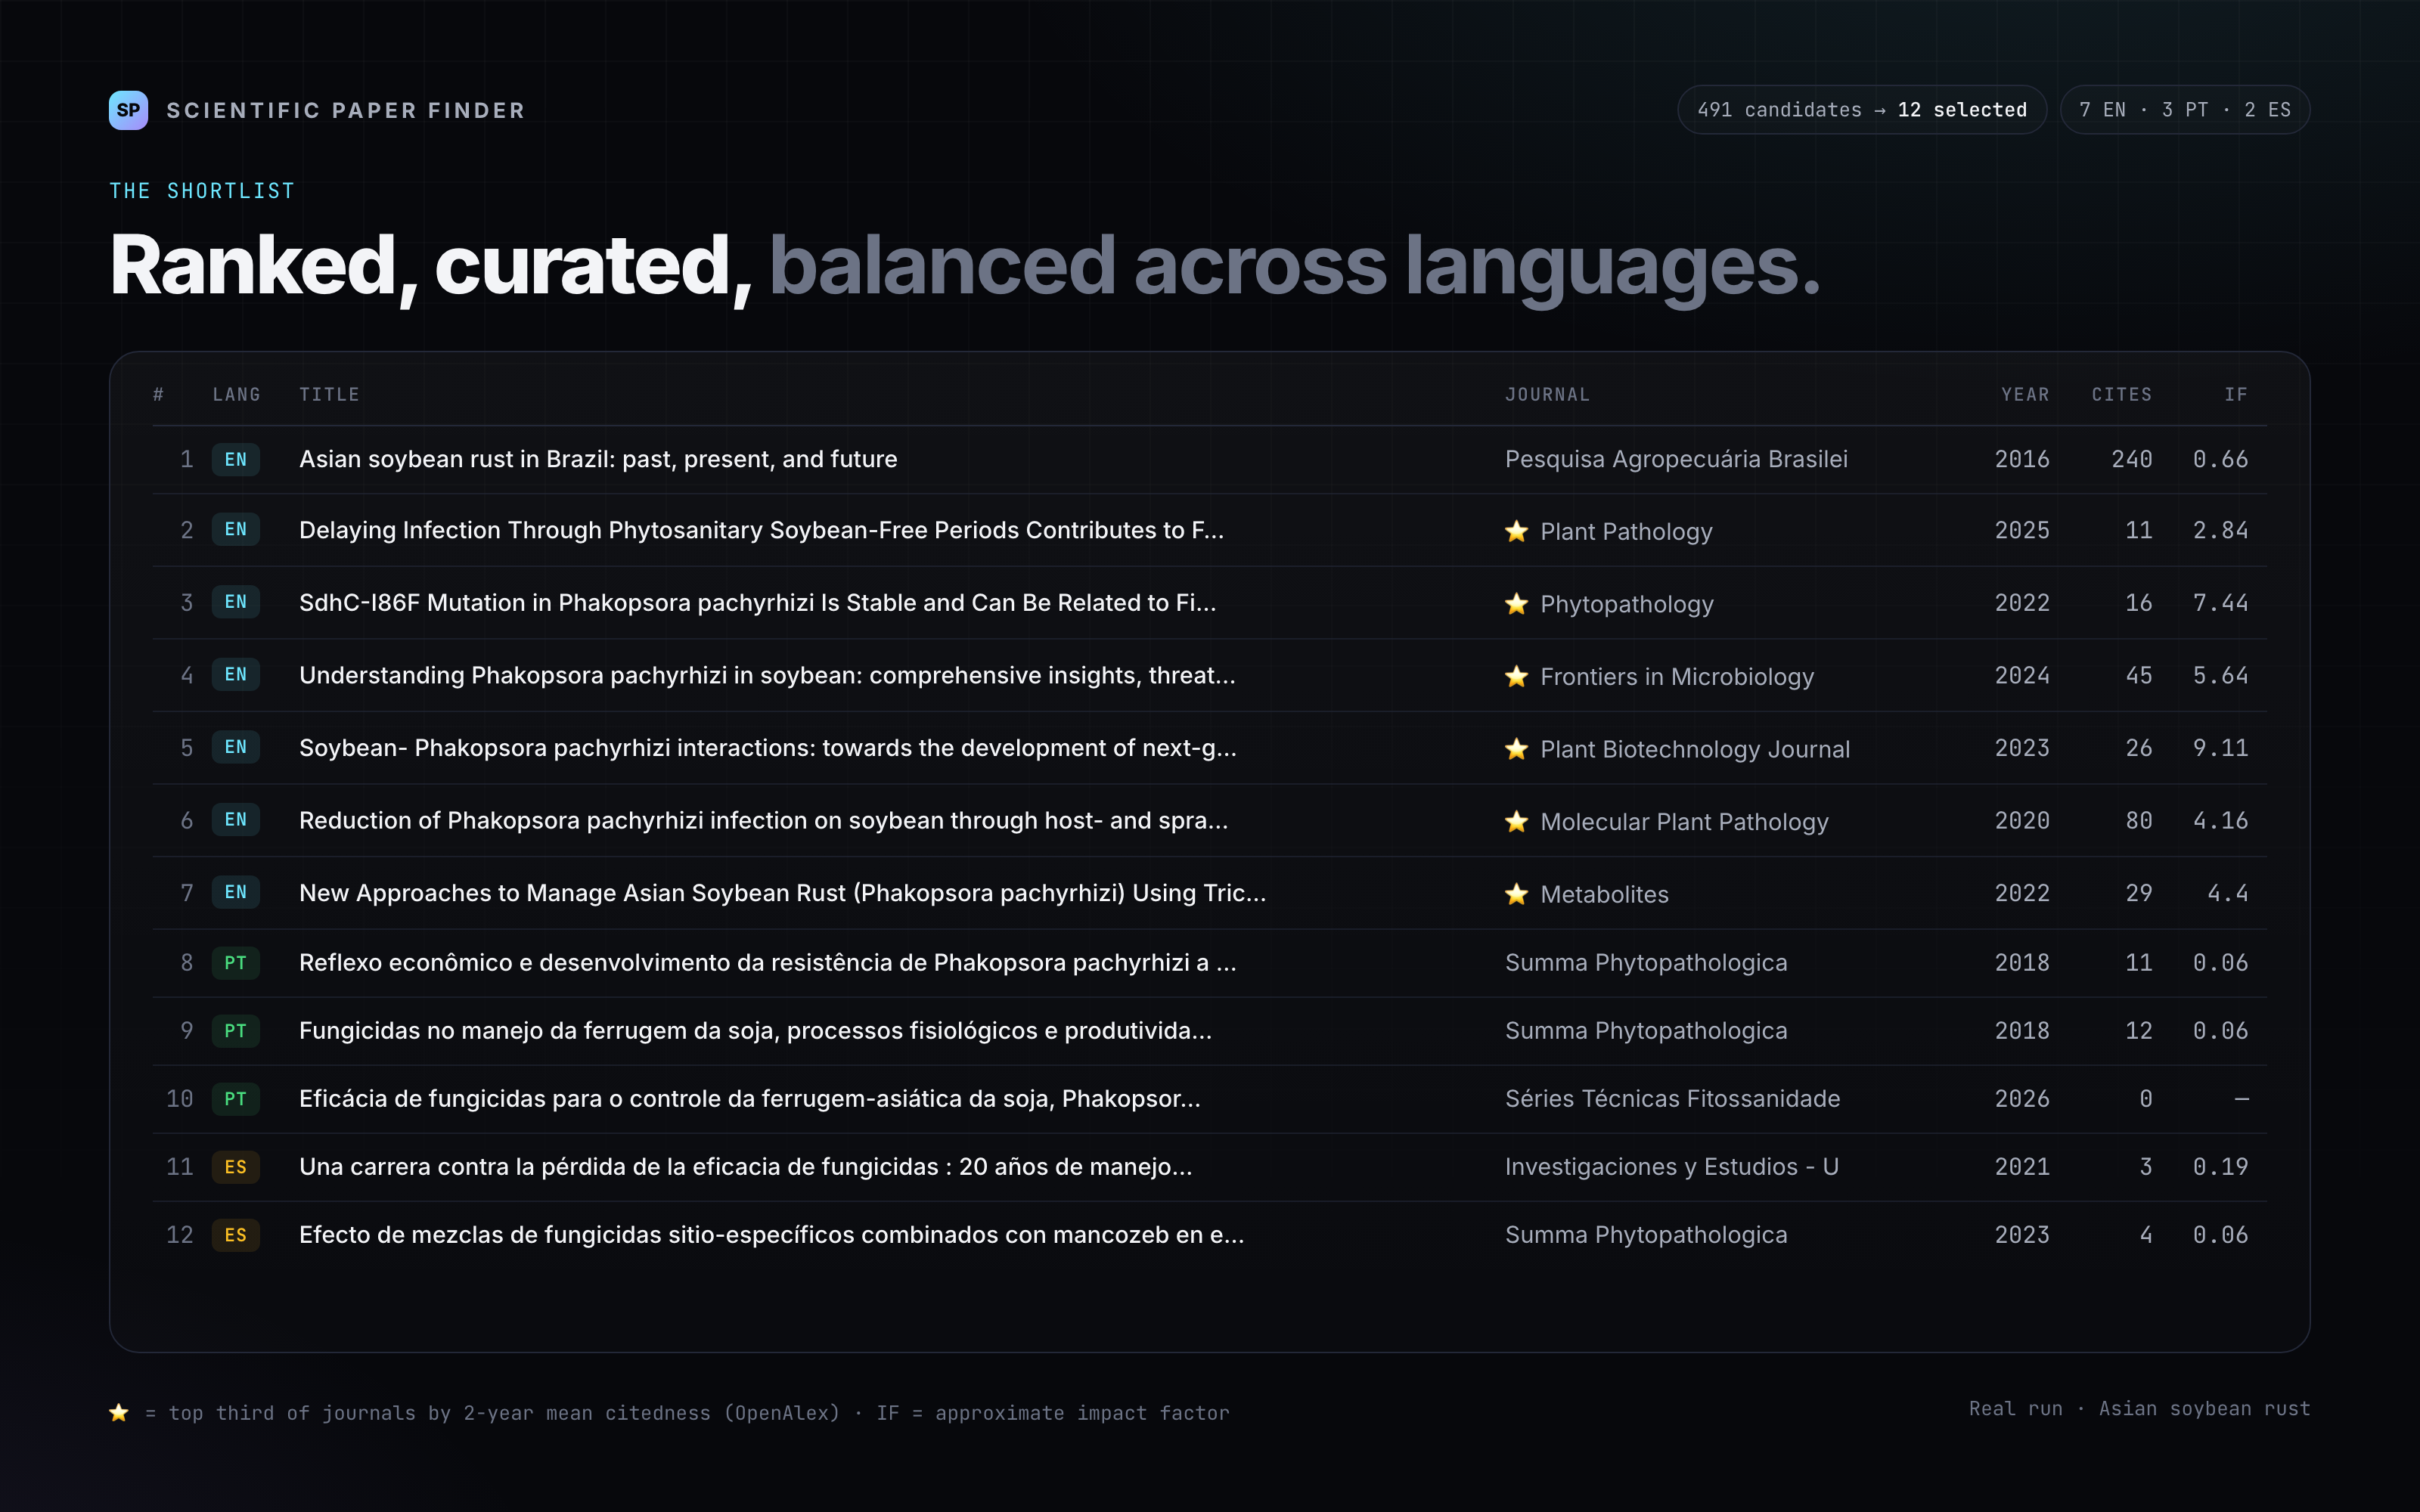Screen dimensions: 2420x1512
Task: Click the 'Real run · Asian soybean rust' footer
Action: pyautogui.click(x=2139, y=1409)
